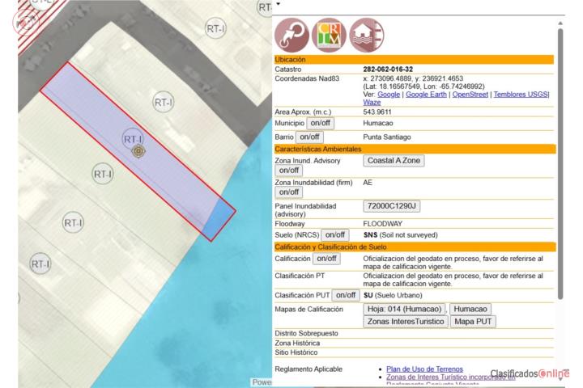Open panel 72000C1290J button

(x=392, y=206)
